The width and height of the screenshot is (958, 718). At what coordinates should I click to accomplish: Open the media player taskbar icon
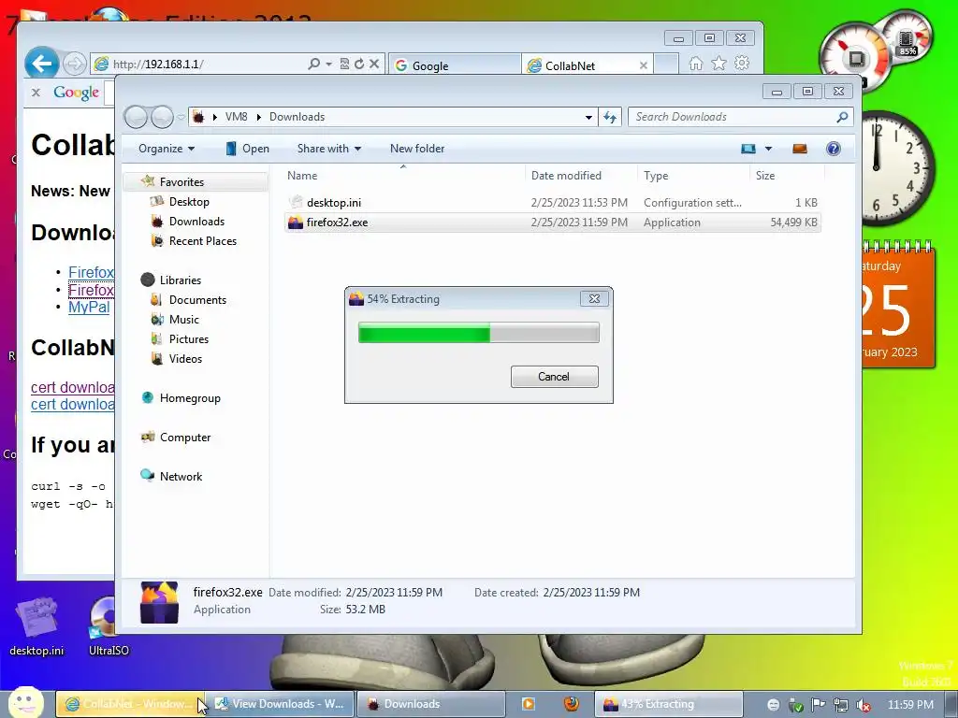[528, 704]
